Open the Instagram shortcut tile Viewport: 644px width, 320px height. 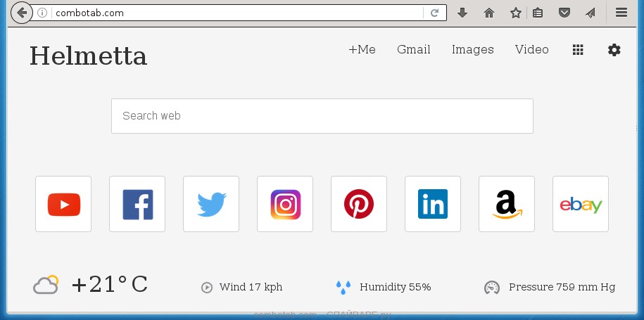point(285,204)
